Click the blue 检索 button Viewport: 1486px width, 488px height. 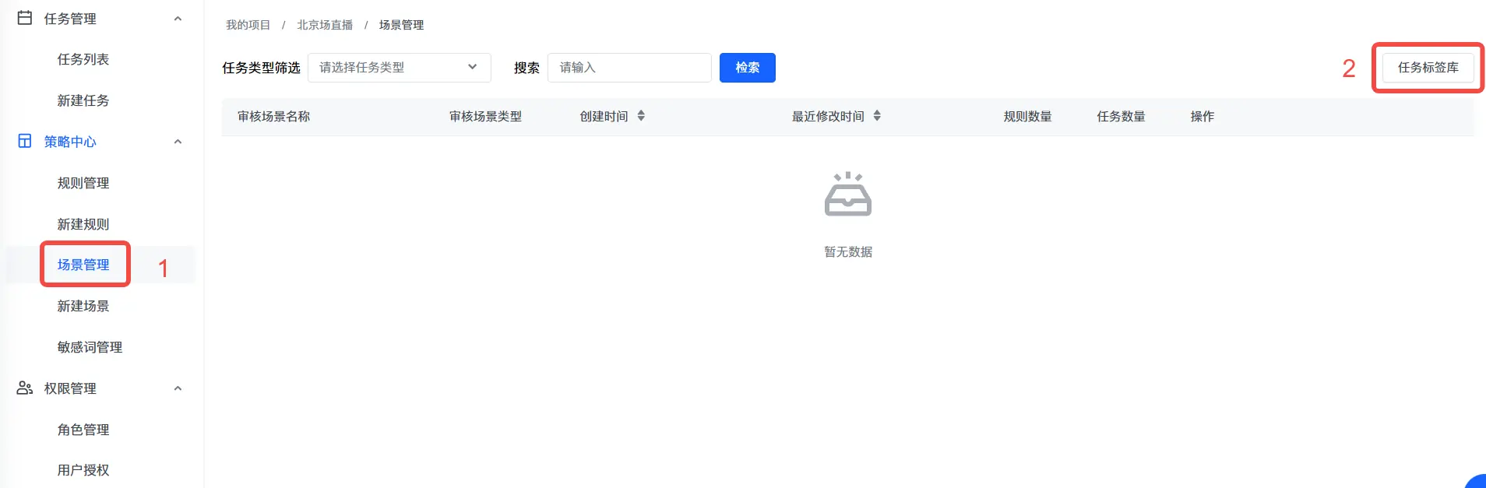[x=748, y=68]
